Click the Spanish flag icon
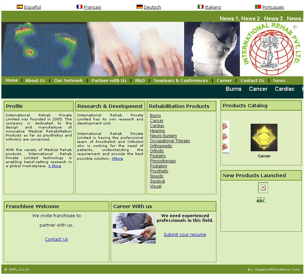The image size is (304, 274). pos(20,7)
